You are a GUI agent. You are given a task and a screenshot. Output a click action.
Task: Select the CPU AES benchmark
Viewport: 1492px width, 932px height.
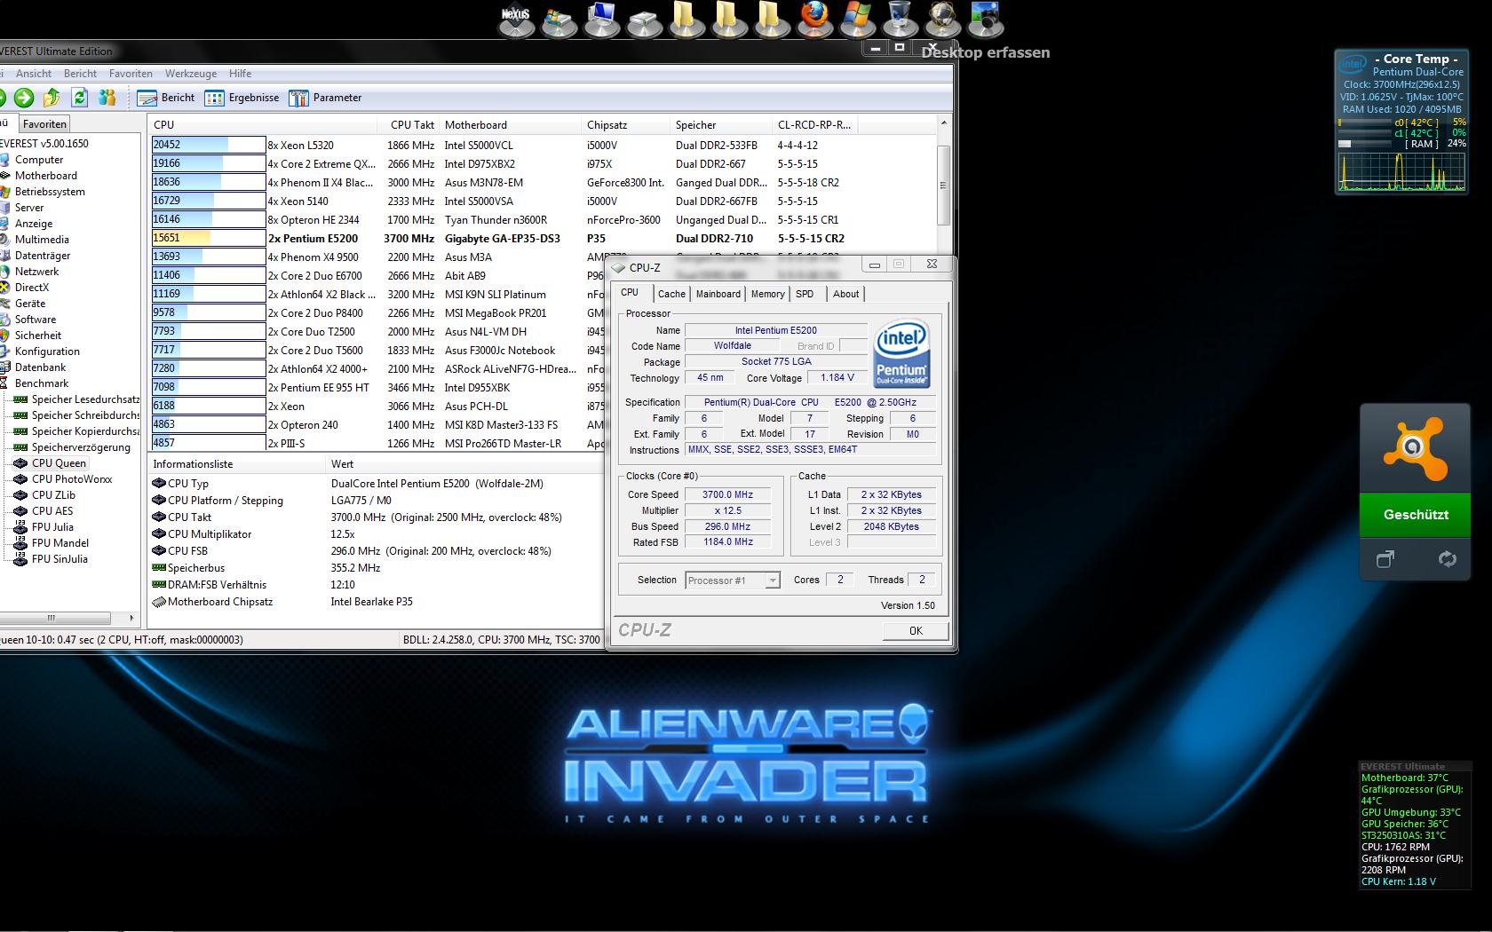point(52,511)
